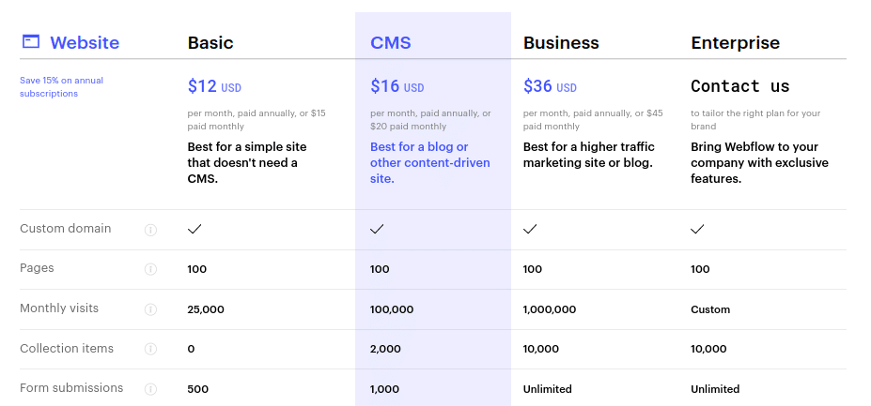Click the Form submissions info icon
Image resolution: width=871 pixels, height=406 pixels.
click(x=150, y=389)
